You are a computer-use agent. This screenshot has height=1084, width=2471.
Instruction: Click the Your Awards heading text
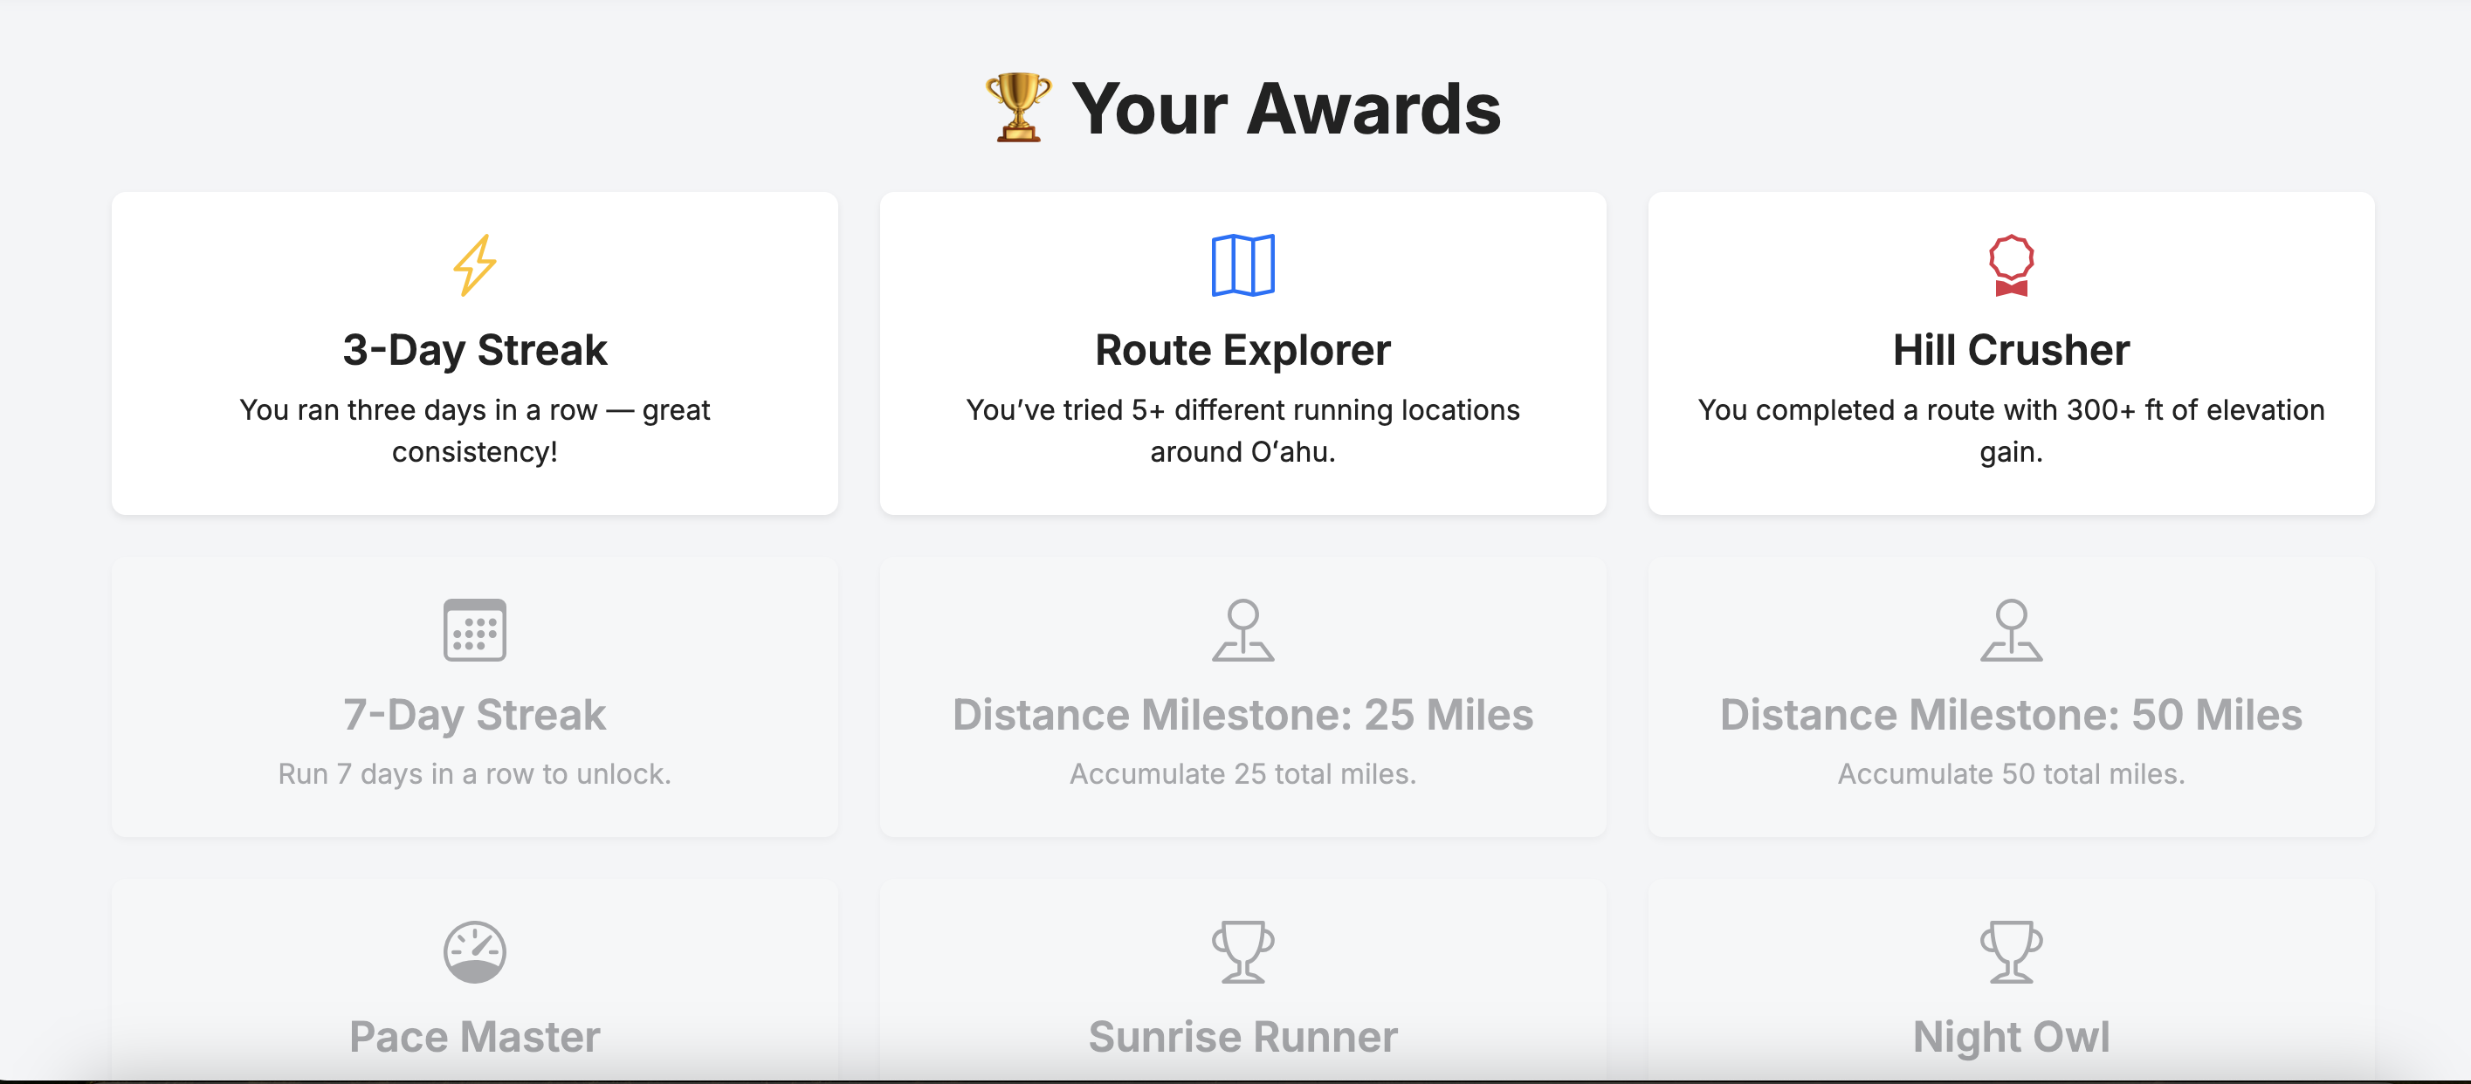pos(1285,109)
